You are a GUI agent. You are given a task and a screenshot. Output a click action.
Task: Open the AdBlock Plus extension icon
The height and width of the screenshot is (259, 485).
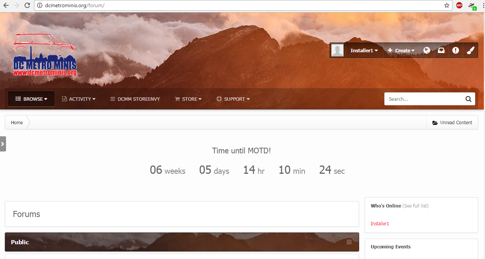click(459, 5)
